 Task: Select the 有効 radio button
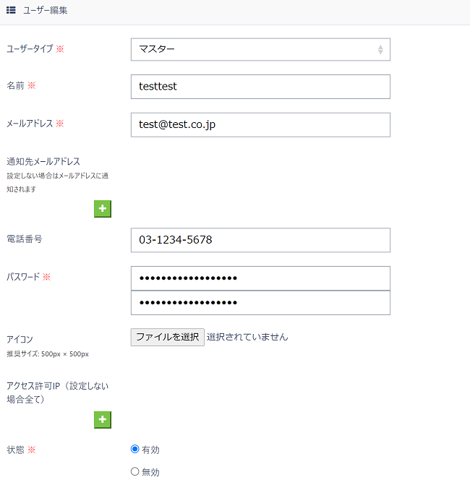tap(134, 449)
